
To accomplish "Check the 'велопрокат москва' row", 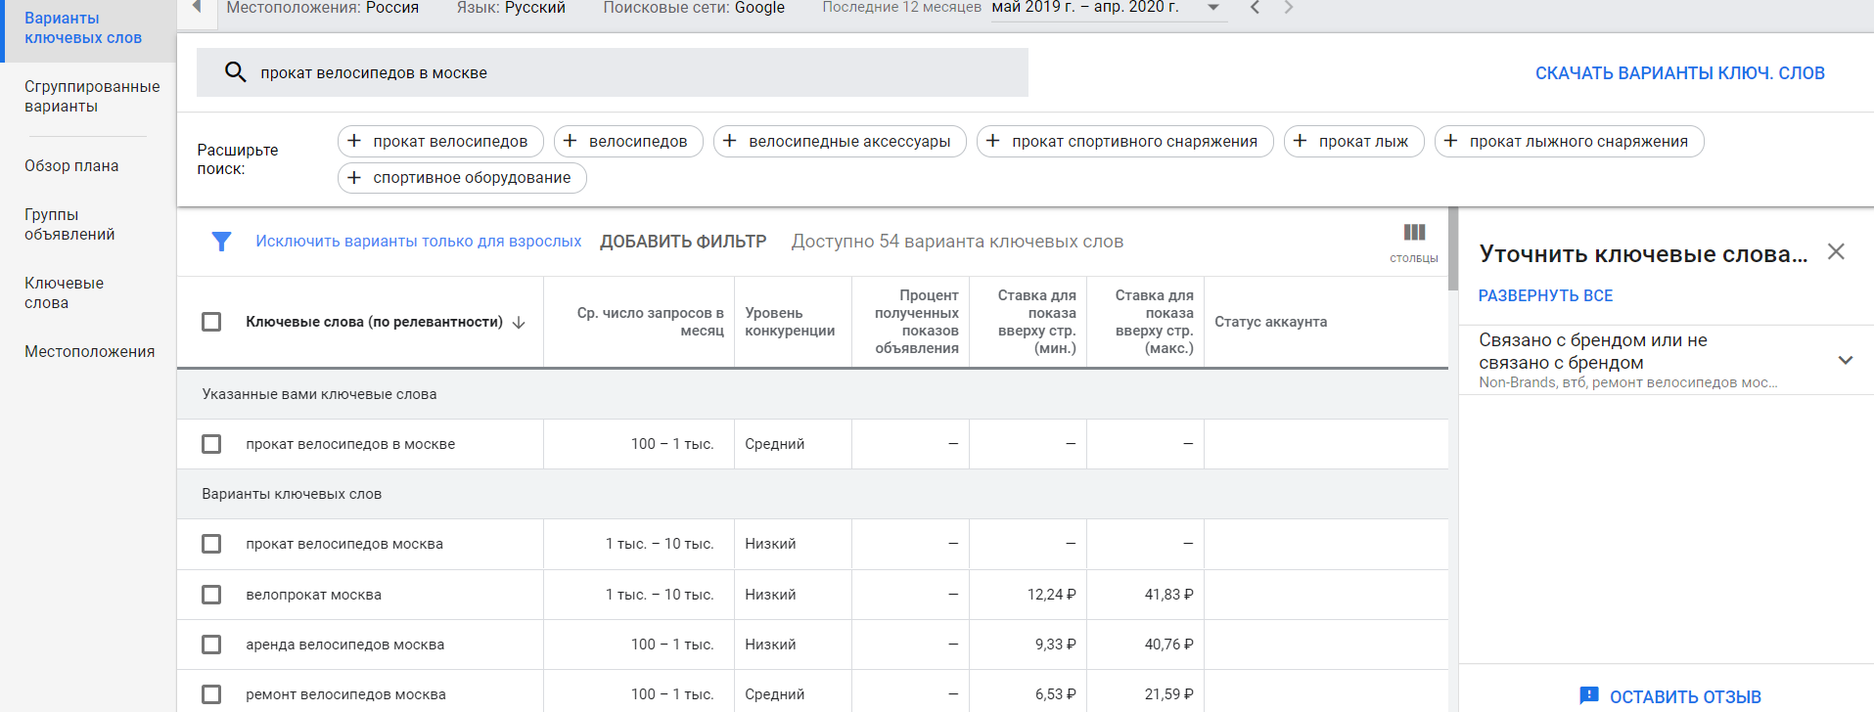I will [x=211, y=595].
